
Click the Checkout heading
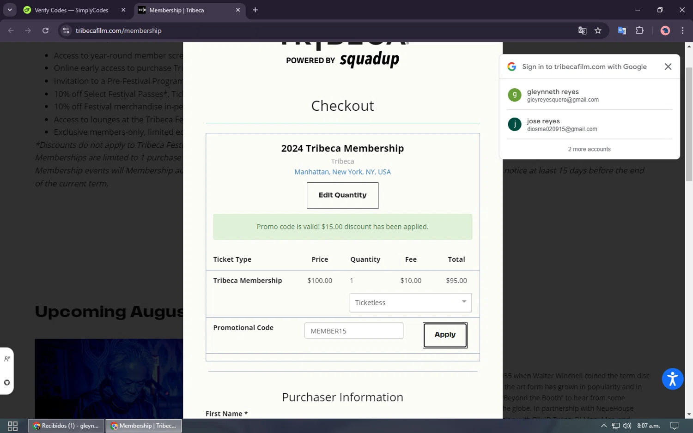pyautogui.click(x=342, y=106)
